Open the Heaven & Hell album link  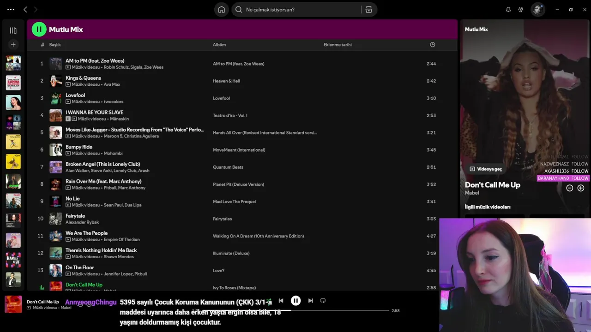pyautogui.click(x=226, y=81)
